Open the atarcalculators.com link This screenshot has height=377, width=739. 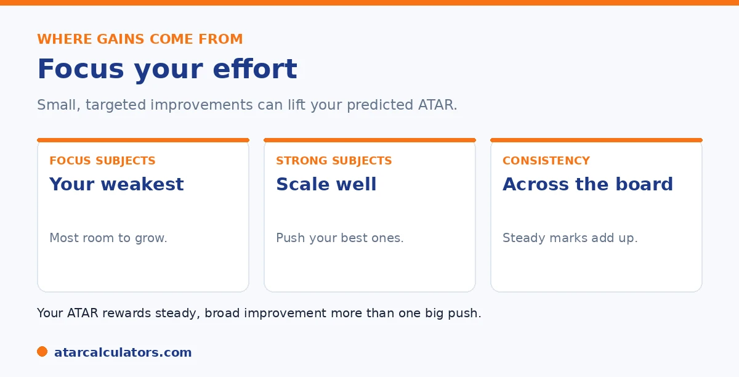click(123, 353)
